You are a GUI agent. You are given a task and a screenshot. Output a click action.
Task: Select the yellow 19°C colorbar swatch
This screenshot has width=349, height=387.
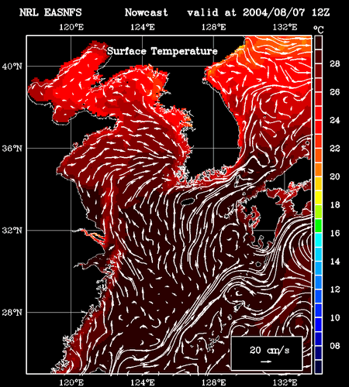pyautogui.click(x=318, y=197)
